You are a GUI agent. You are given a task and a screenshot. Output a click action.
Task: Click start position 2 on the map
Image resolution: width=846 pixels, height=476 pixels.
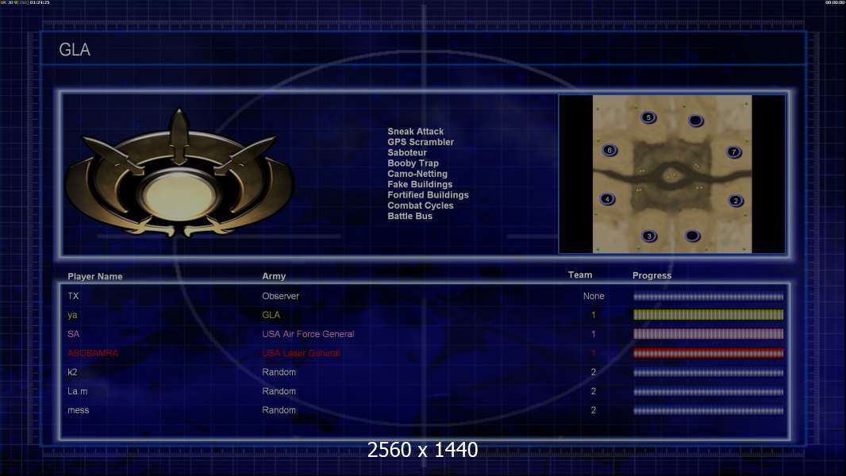(x=736, y=201)
